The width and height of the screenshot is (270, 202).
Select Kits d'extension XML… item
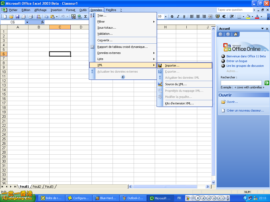pos(185,103)
